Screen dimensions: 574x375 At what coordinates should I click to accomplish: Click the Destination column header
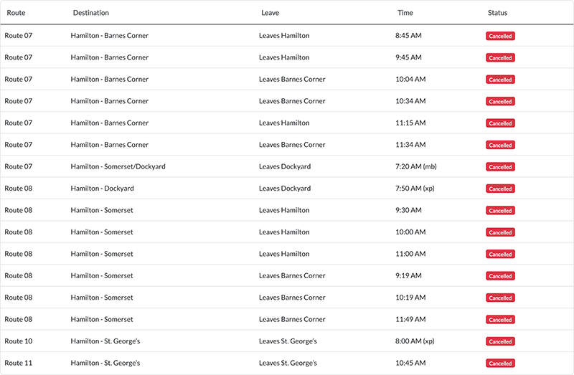click(91, 13)
